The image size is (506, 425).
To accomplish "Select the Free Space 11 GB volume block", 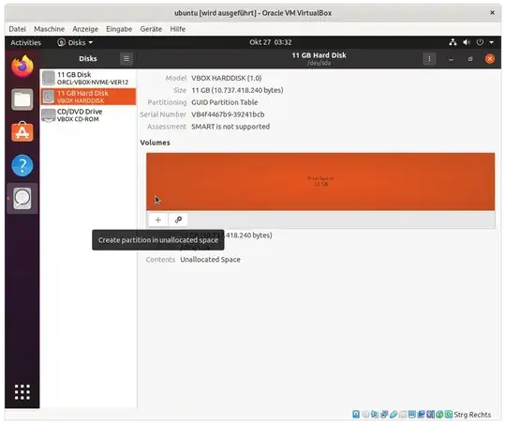I will 320,182.
